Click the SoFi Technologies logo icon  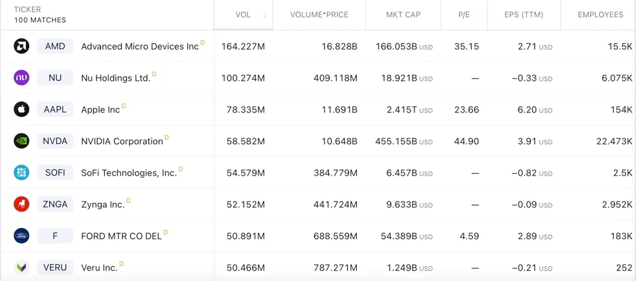(x=21, y=172)
